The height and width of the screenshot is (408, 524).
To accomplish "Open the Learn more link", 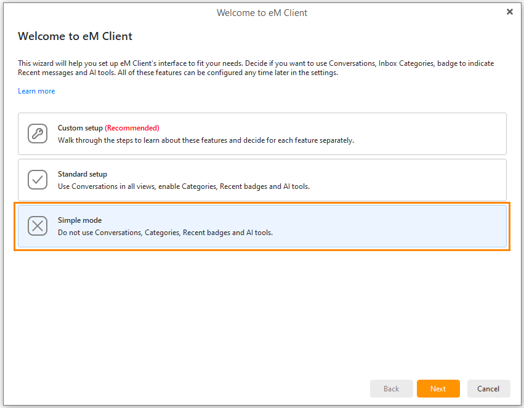I will click(x=36, y=91).
